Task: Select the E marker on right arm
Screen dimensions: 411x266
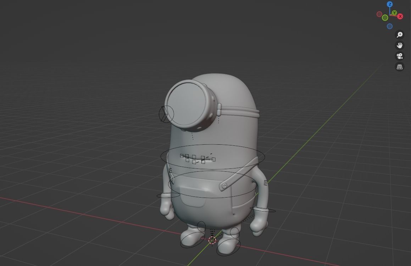Action: pyautogui.click(x=266, y=183)
